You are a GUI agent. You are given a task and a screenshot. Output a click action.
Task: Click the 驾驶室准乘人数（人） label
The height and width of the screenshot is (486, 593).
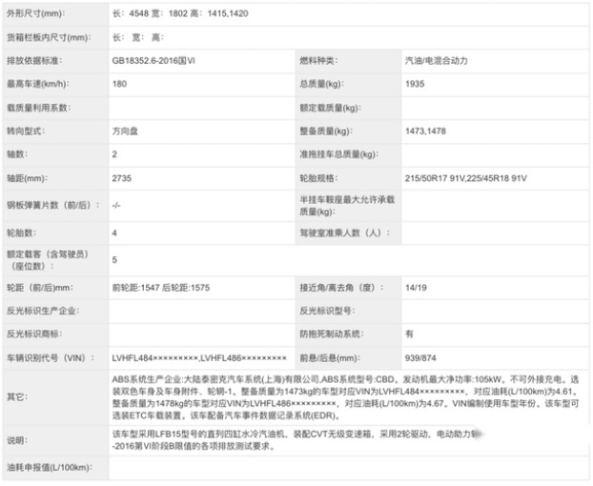(x=345, y=233)
